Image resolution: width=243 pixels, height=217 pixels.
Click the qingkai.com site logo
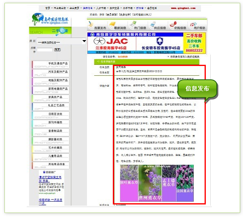coord(50,19)
